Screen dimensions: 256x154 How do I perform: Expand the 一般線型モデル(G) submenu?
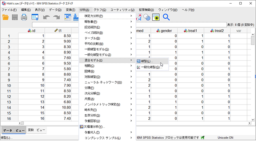click(107, 49)
